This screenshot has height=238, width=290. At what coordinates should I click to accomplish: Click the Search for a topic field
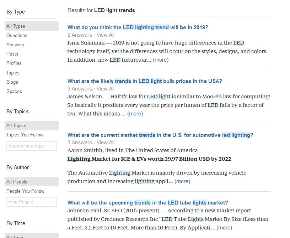tap(31, 146)
